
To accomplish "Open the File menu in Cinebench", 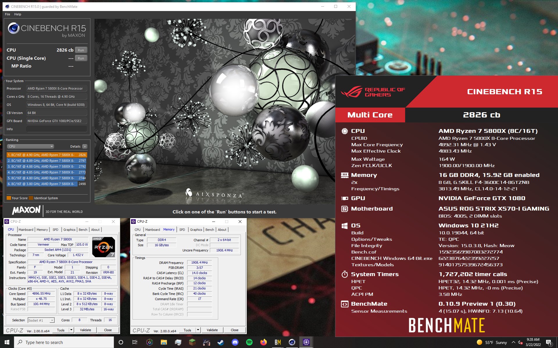I will click(8, 14).
